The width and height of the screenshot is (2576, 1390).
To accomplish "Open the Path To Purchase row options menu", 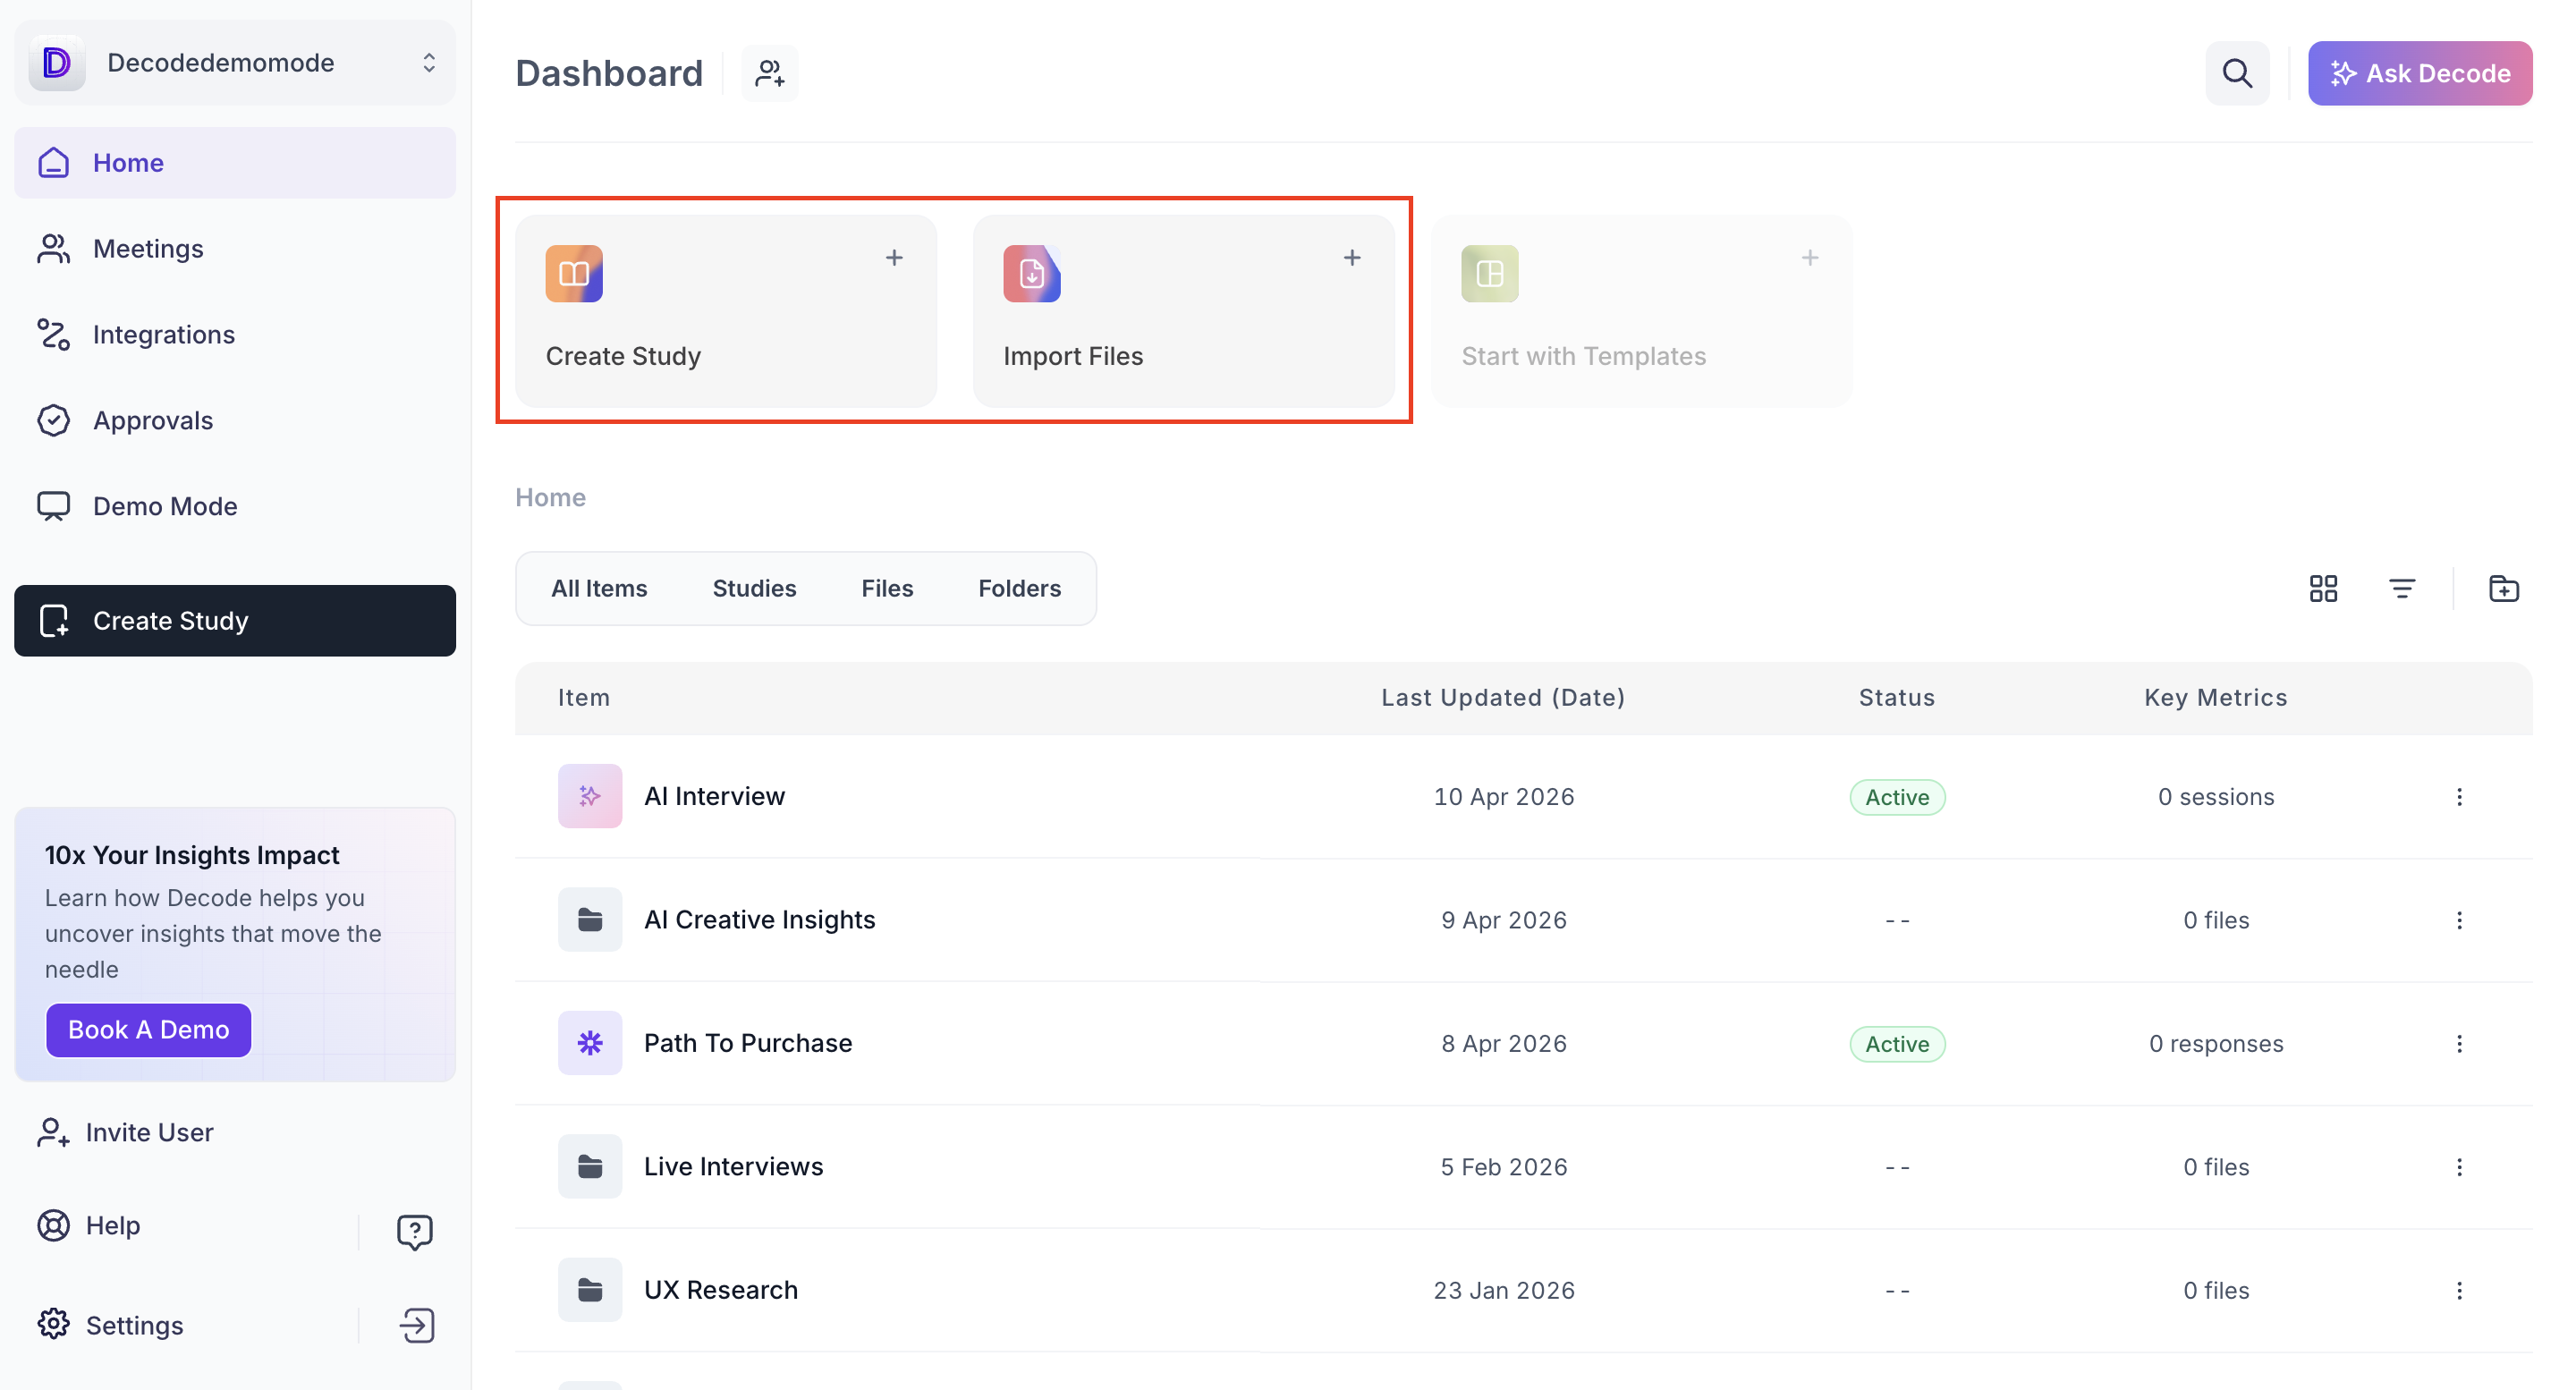I will click(2459, 1043).
